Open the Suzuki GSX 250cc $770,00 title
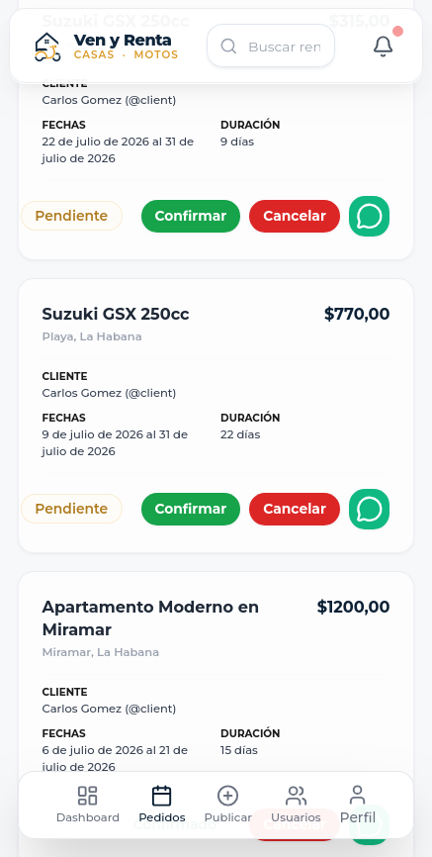The width and height of the screenshot is (432, 857). (x=116, y=315)
